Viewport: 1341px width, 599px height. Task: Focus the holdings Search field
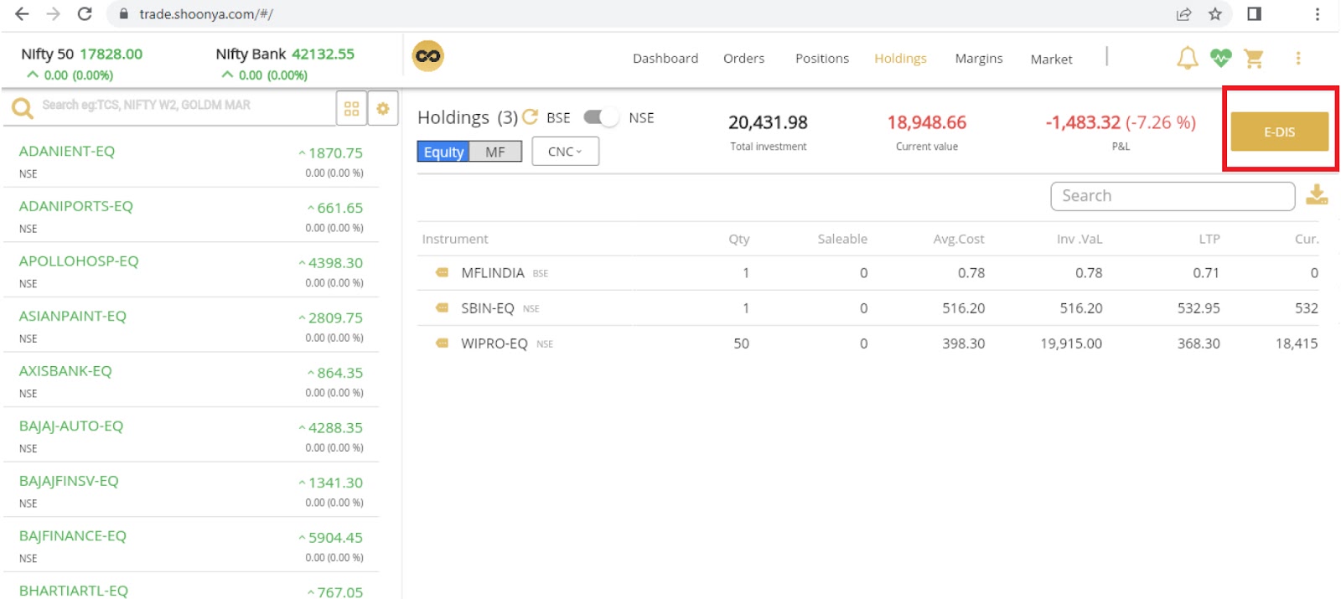(1173, 196)
